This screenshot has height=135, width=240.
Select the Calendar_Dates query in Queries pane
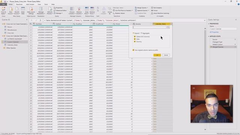[x=12, y=45]
